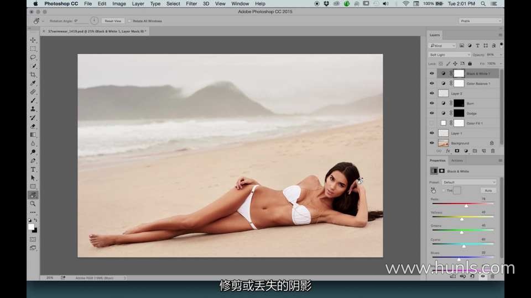Click the Lasso tool

[x=33, y=57]
